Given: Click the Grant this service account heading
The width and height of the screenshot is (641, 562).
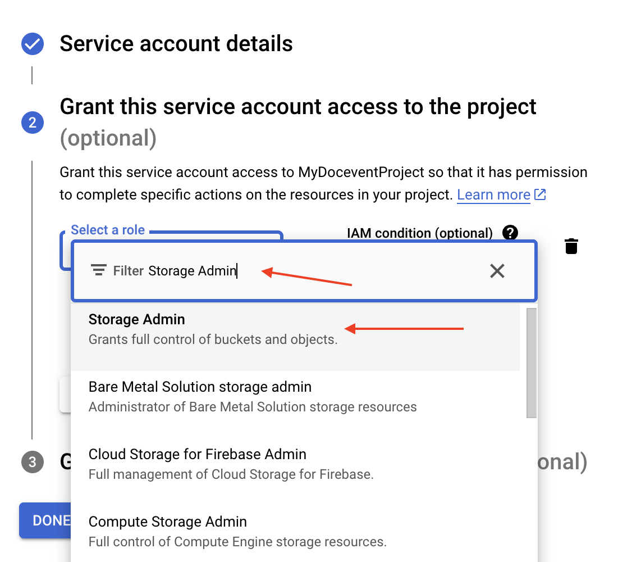Looking at the screenshot, I should (298, 106).
